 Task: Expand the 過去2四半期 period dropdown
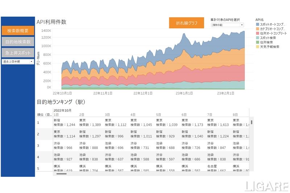coord(18,62)
